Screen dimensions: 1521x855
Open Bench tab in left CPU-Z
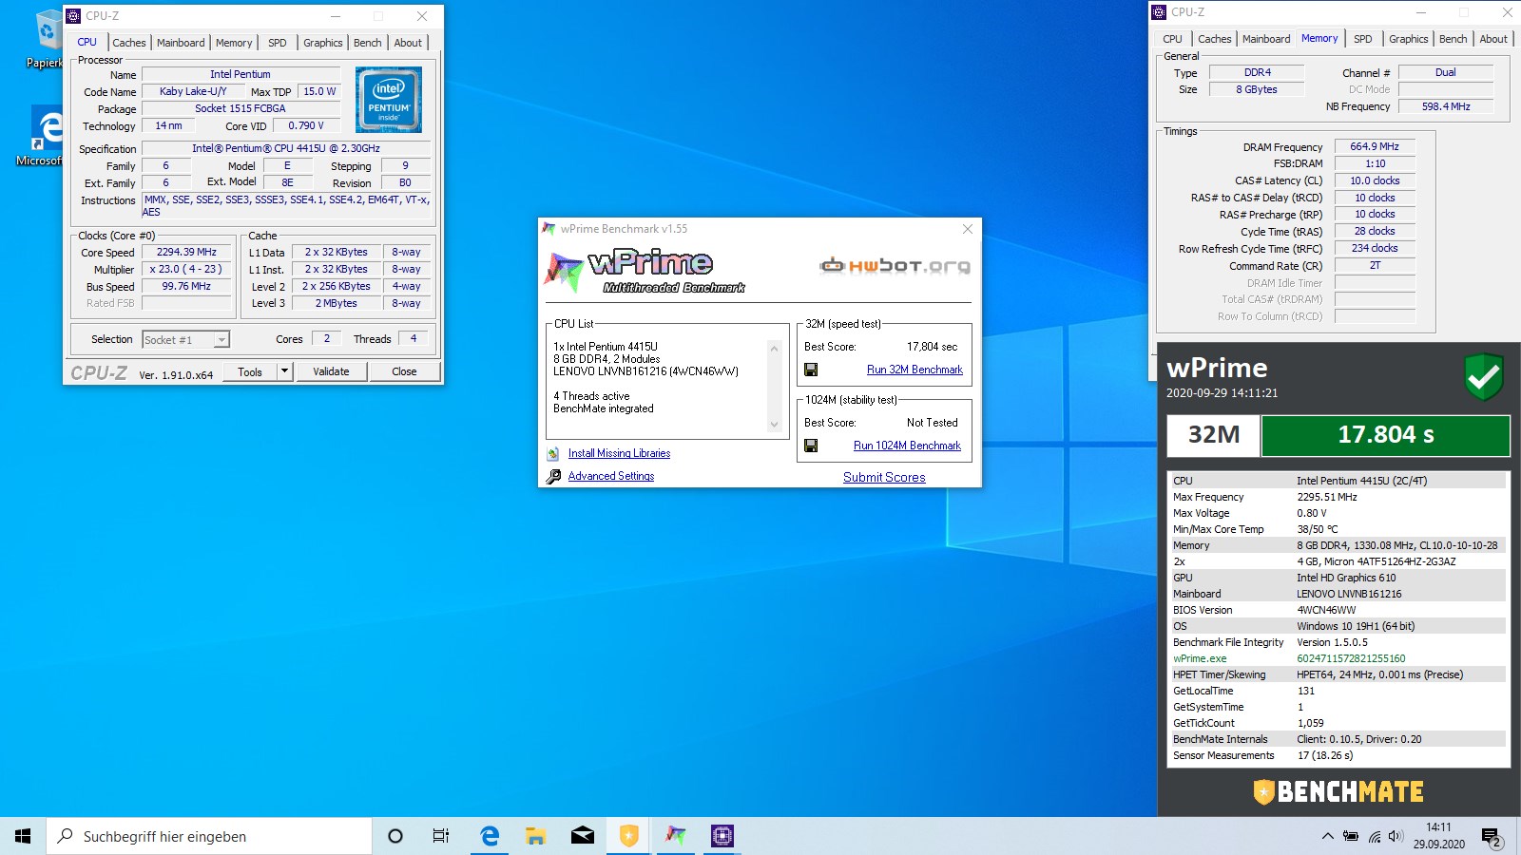click(x=368, y=43)
